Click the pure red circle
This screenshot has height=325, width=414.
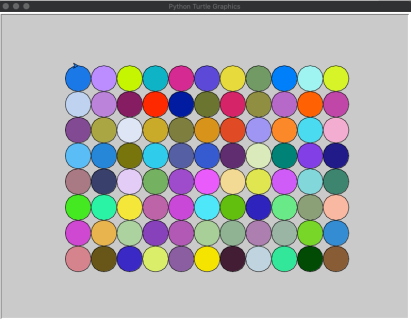coord(156,104)
